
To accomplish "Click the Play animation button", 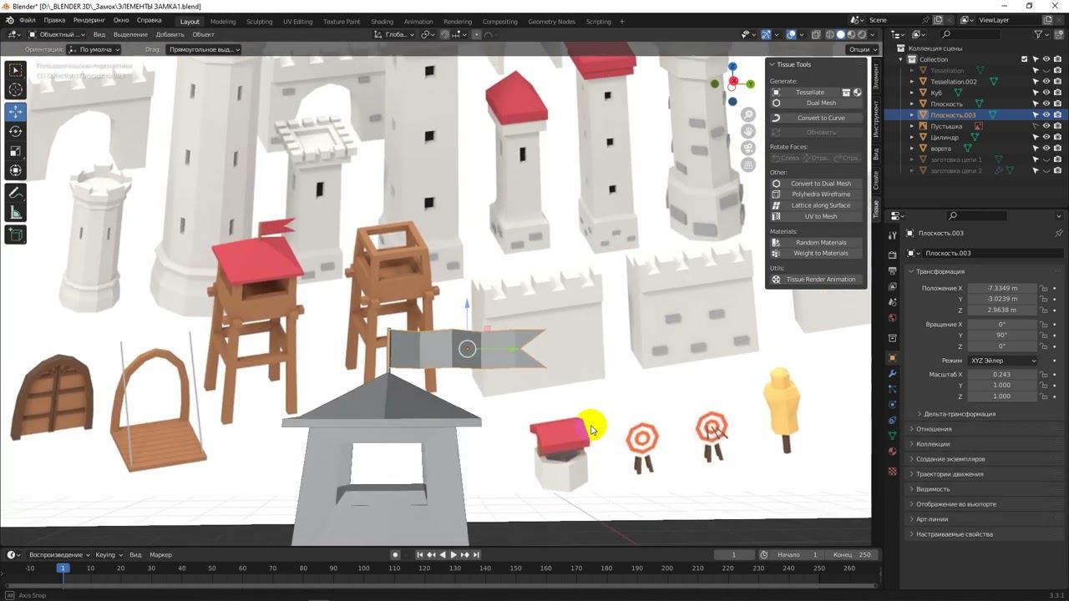I will tap(453, 555).
